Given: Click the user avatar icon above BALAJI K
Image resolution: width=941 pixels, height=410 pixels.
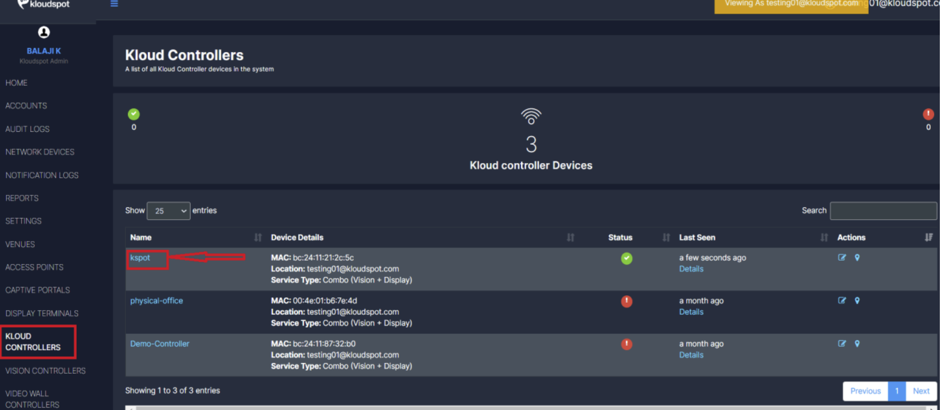Looking at the screenshot, I should (44, 32).
